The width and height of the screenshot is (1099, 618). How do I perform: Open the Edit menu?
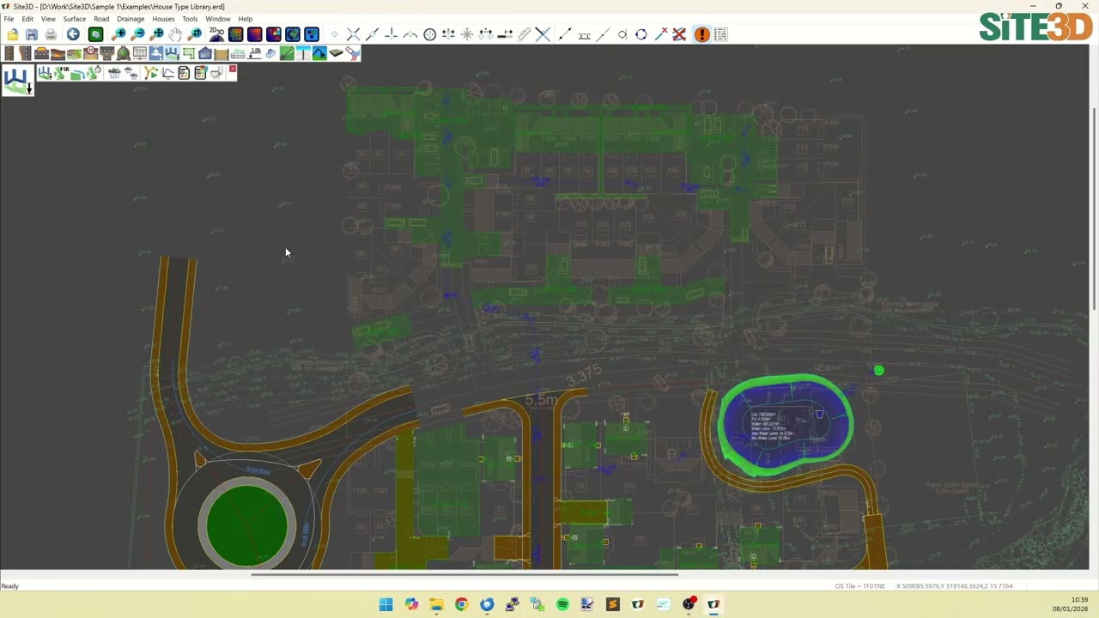27,19
